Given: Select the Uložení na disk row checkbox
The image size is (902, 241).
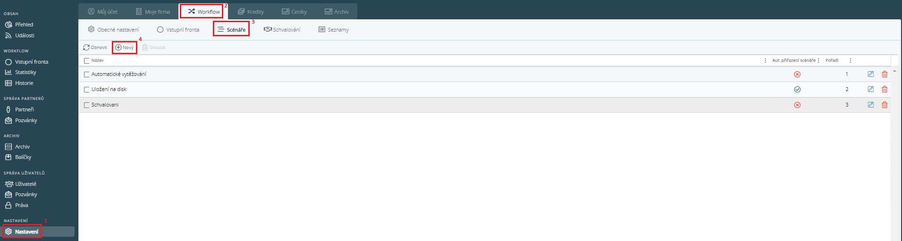Looking at the screenshot, I should tap(86, 90).
